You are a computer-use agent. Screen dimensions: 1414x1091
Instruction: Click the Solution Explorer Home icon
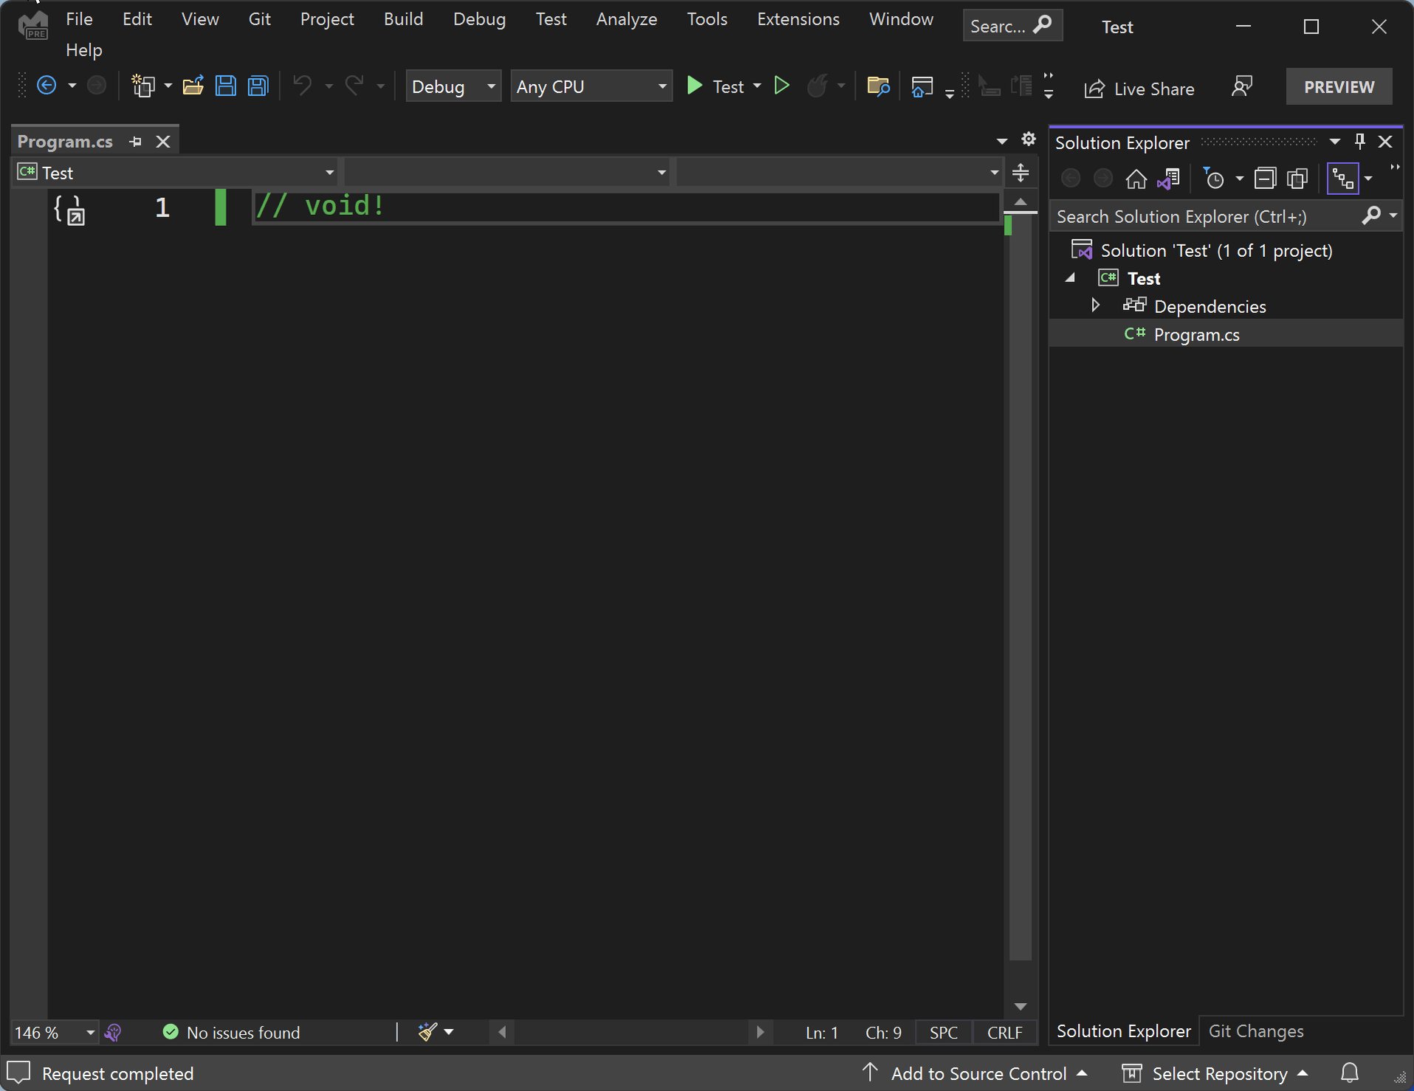[1136, 179]
